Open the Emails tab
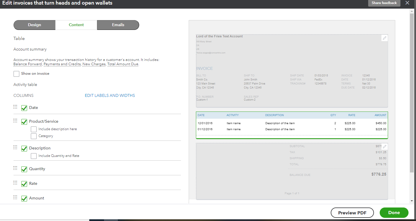This screenshot has height=221, width=416. [x=118, y=25]
